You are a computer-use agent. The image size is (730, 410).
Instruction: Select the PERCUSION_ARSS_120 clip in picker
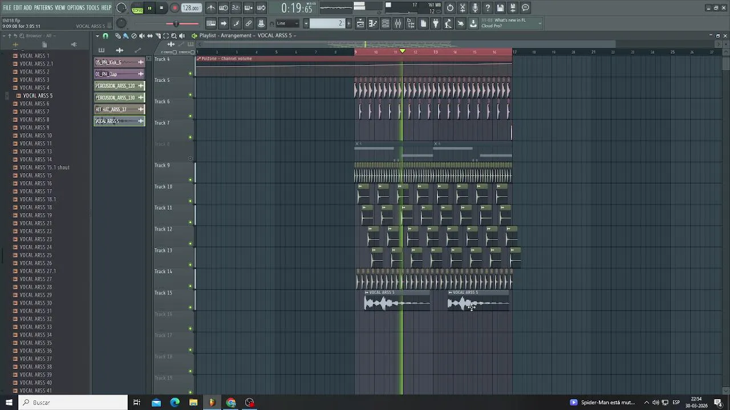(119, 86)
